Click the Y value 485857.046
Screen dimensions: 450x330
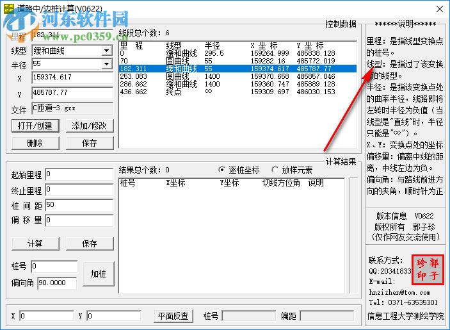point(316,76)
